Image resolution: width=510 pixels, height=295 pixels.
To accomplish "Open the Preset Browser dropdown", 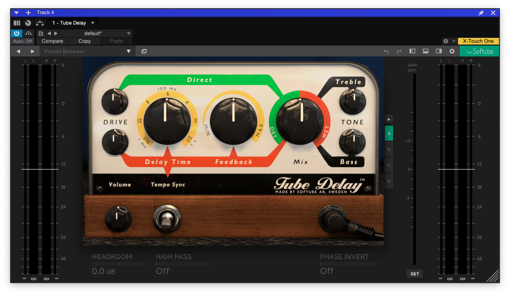I will (87, 51).
